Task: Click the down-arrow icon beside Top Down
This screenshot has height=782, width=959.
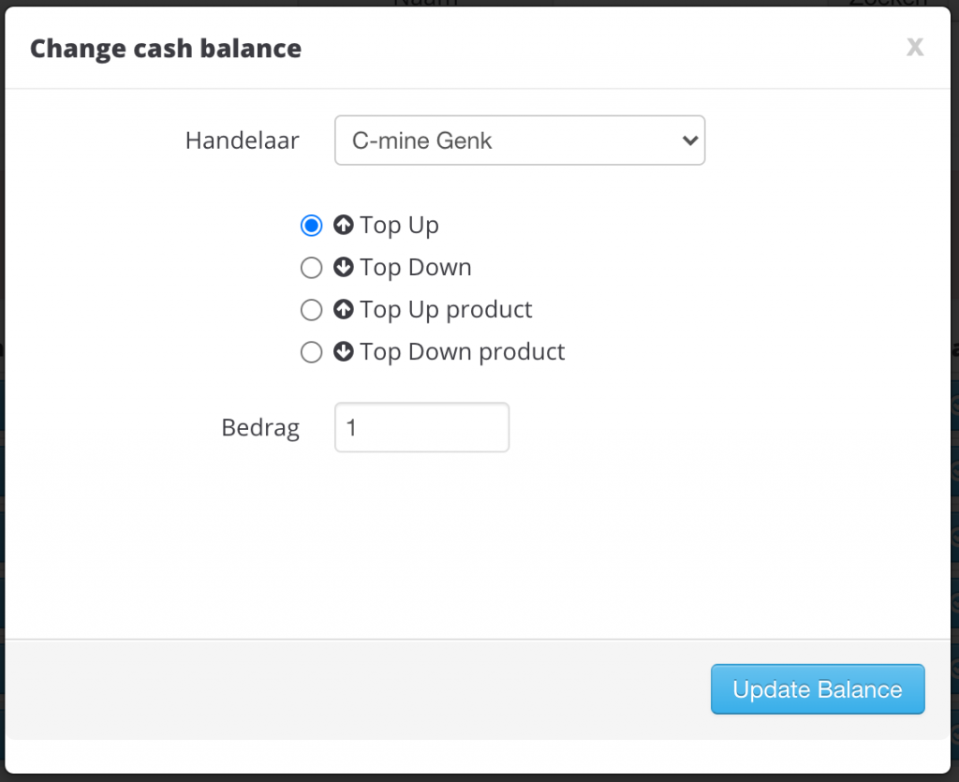Action: (x=343, y=267)
